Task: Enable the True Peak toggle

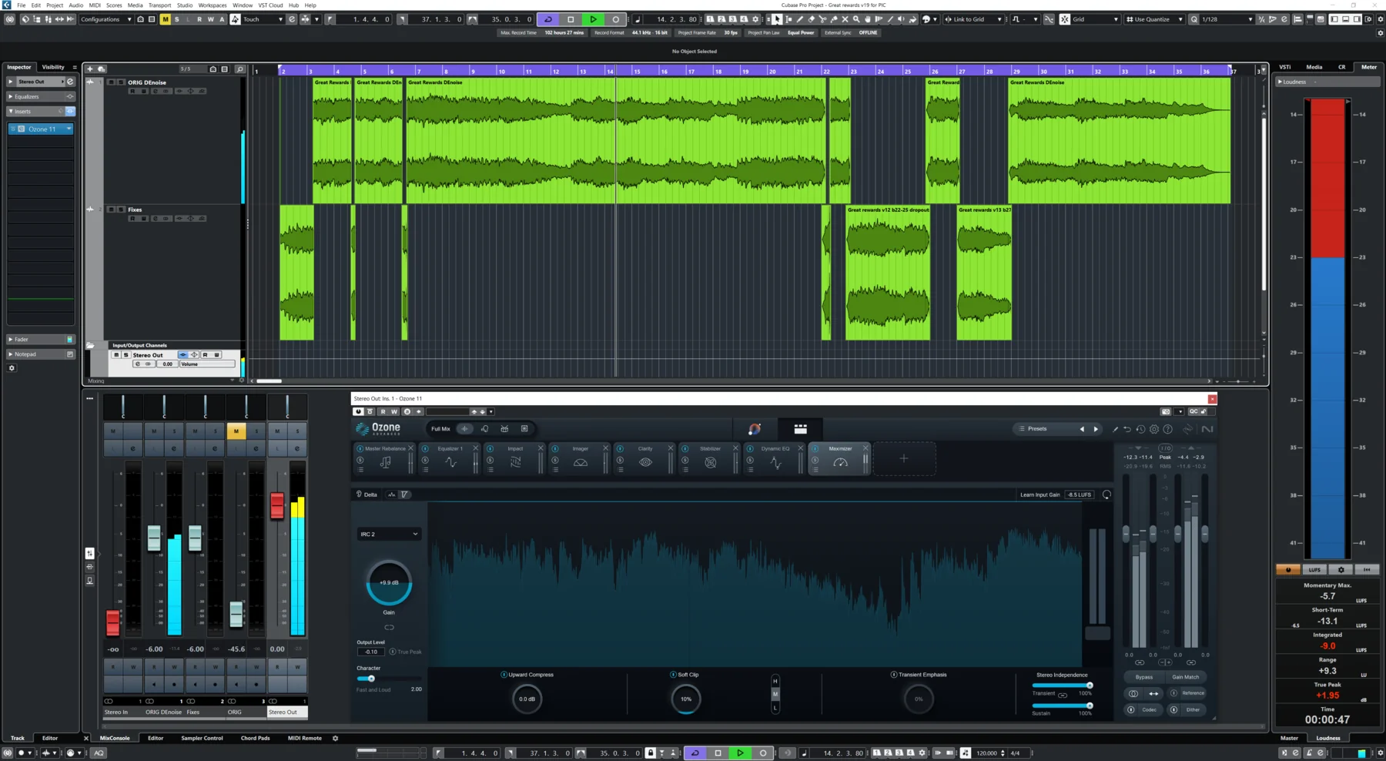Action: [393, 652]
